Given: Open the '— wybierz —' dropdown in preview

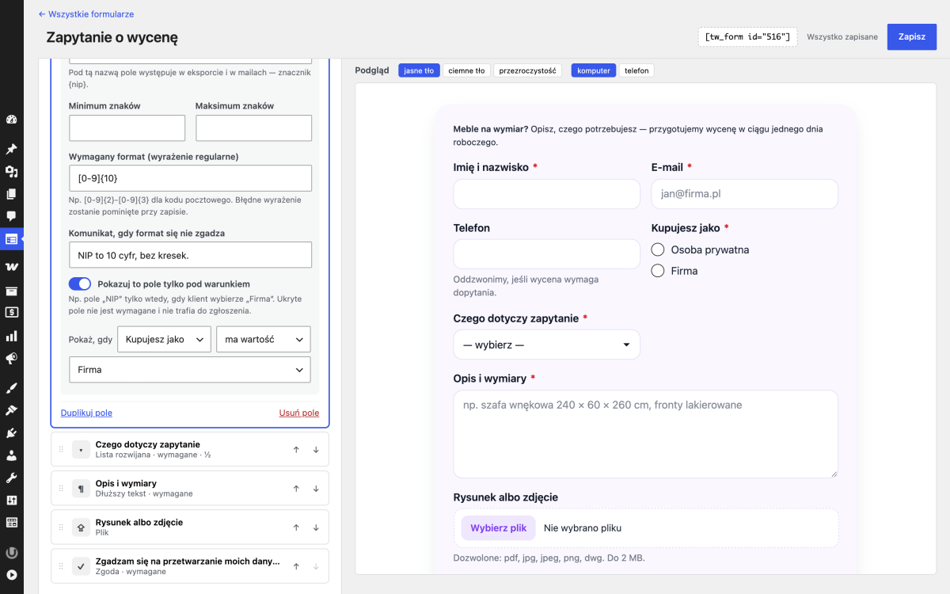Looking at the screenshot, I should (546, 345).
